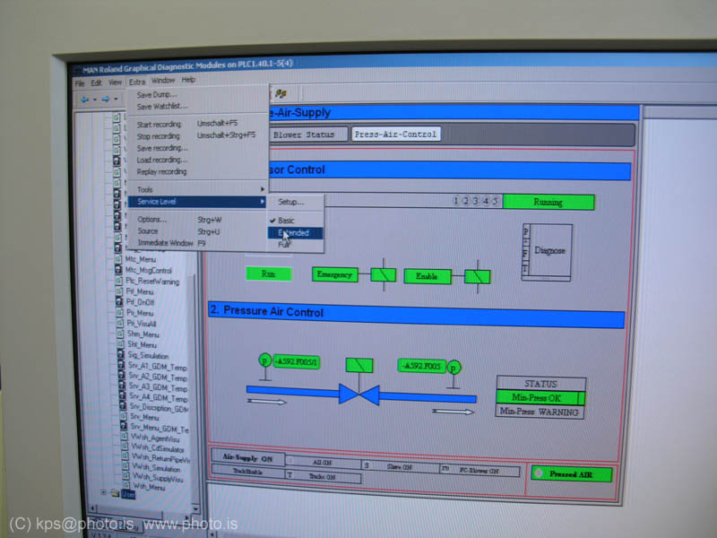Open the Help menu
The height and width of the screenshot is (538, 717).
point(188,80)
